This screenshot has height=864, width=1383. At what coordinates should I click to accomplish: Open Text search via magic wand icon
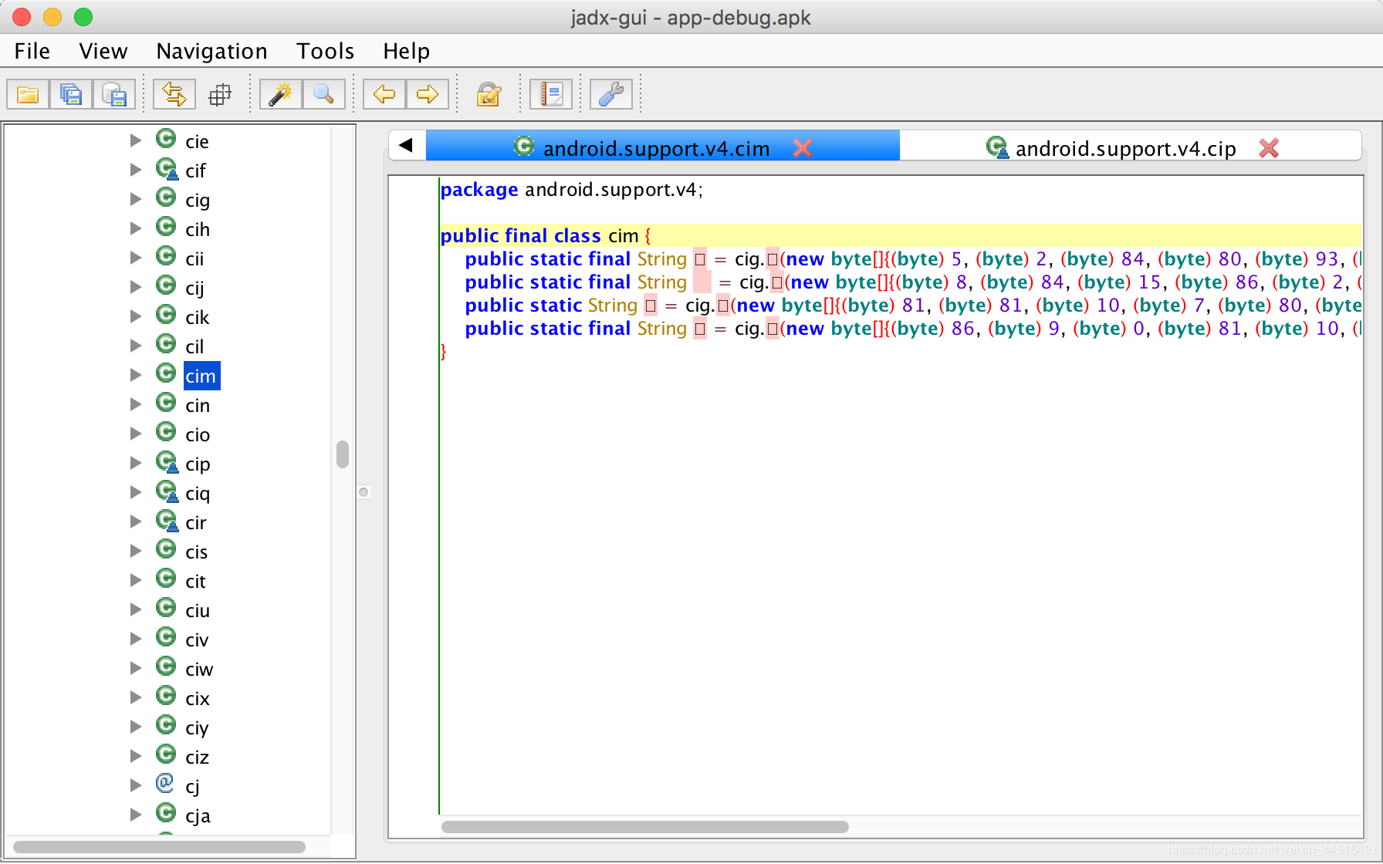pos(280,95)
